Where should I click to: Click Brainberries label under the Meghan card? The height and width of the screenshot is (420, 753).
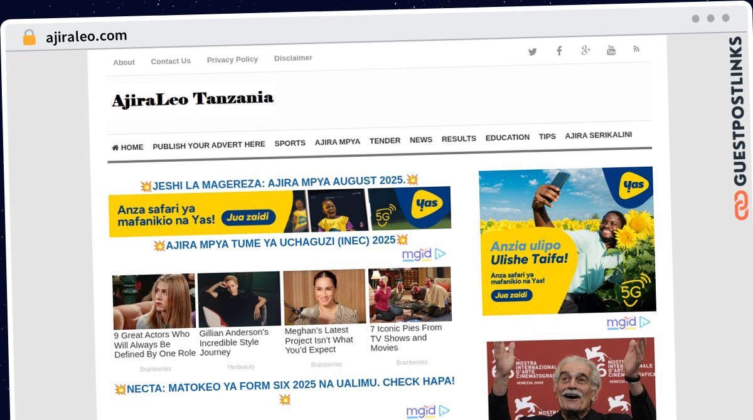(326, 364)
